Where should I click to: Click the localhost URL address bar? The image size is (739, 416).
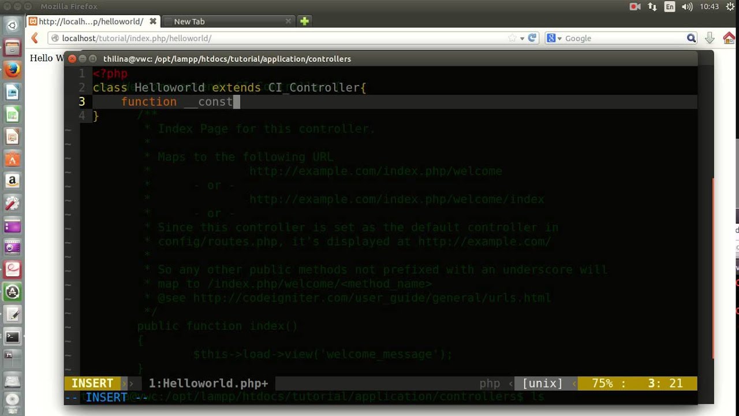pos(277,38)
